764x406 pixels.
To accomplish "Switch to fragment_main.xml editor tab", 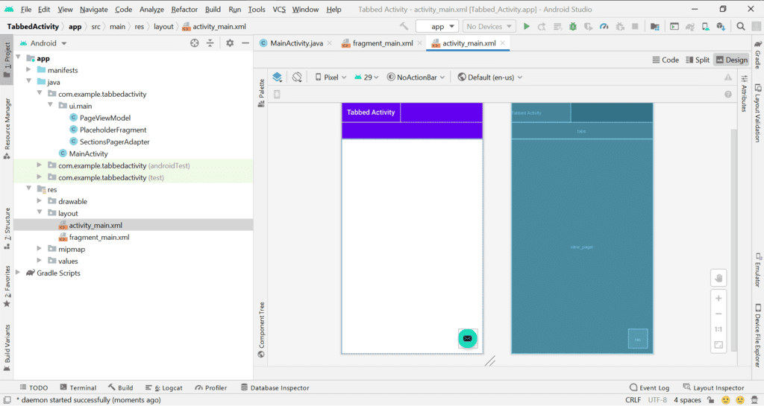I will tap(383, 43).
